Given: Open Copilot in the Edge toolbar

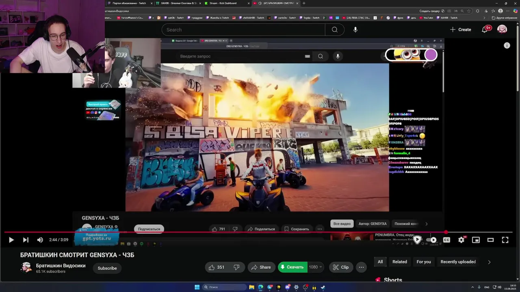Looking at the screenshot, I should (516, 11).
